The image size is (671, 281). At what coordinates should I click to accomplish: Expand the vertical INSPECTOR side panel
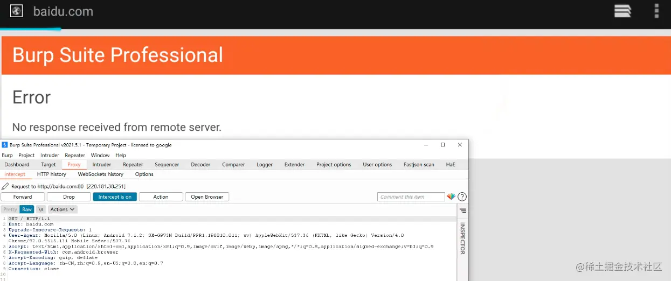click(x=462, y=238)
